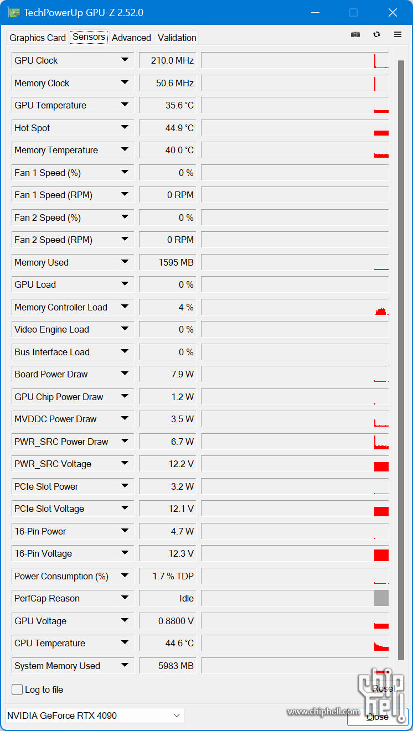Click GPU Temperature reading 35.6 °C
Viewport: 413px width, 731px height.
(x=168, y=105)
